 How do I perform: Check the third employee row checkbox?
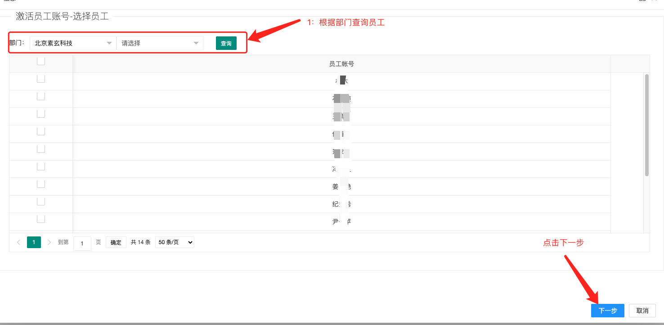tap(41, 114)
